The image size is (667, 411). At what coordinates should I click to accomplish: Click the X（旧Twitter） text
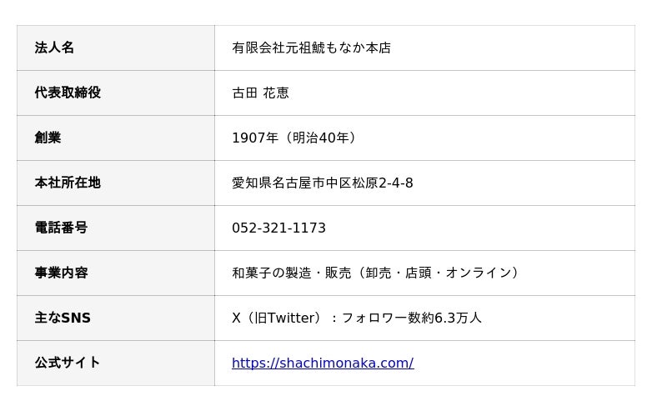tap(278, 318)
